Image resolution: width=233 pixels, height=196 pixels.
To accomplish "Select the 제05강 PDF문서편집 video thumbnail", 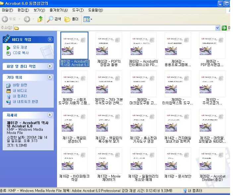I will click(212, 45).
